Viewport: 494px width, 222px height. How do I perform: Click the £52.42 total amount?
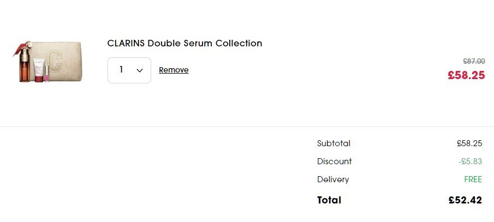[x=465, y=200]
